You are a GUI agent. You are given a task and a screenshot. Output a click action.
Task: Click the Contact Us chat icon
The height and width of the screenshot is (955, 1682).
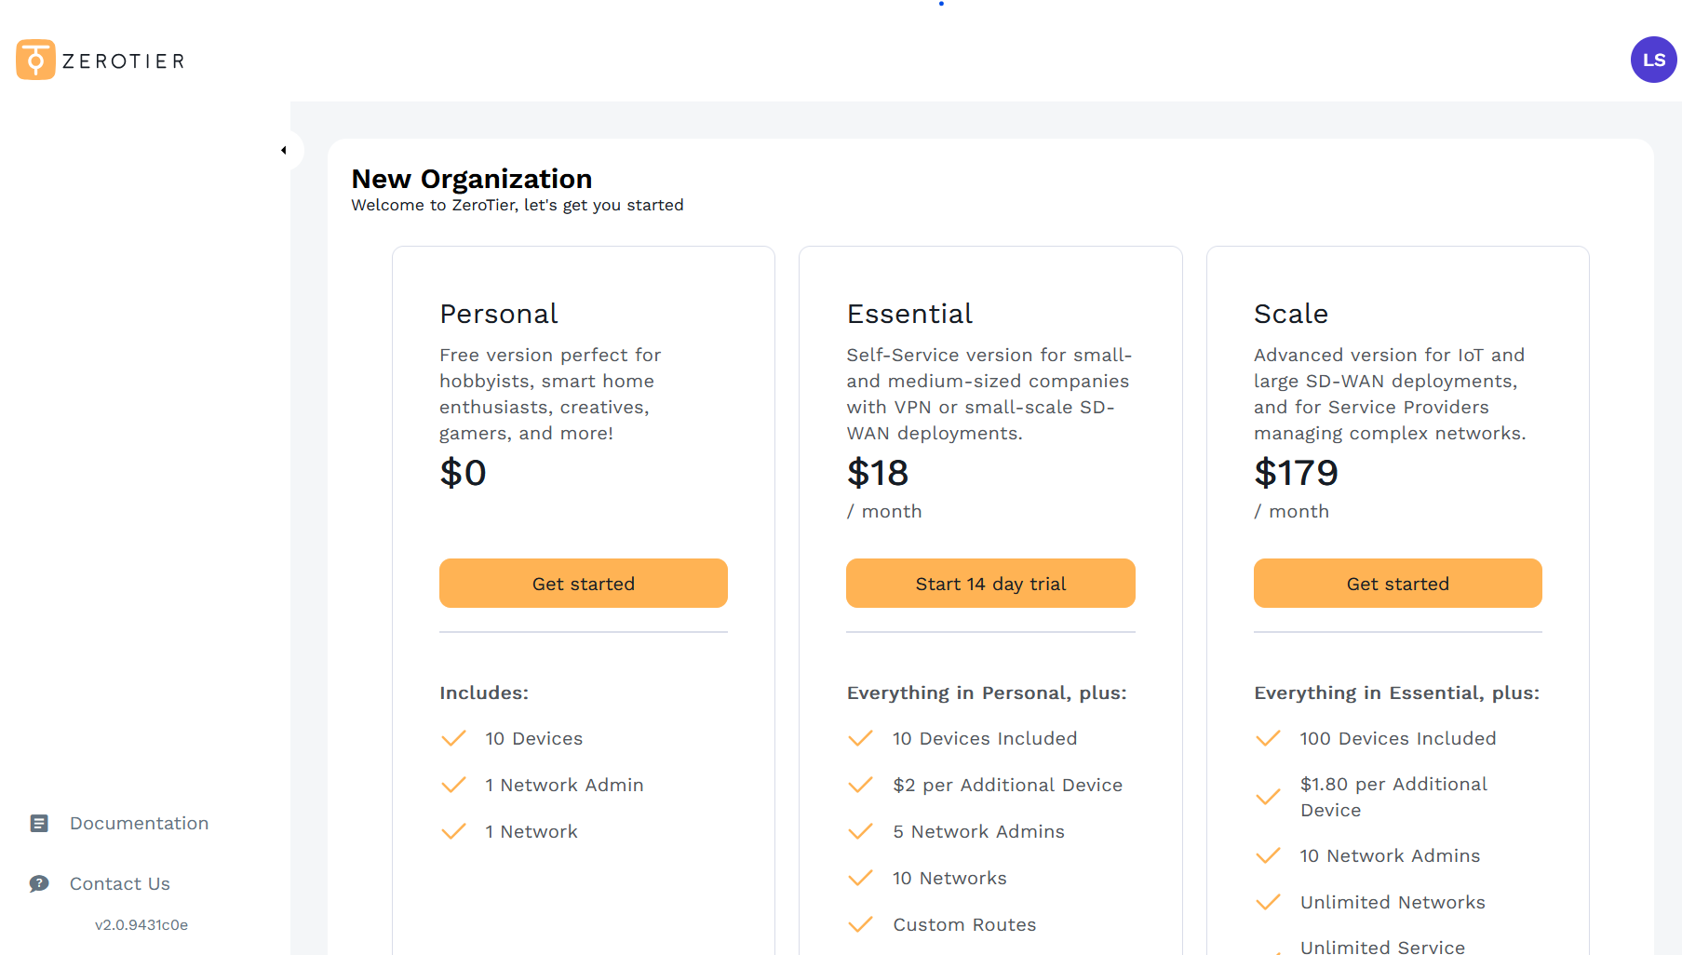(39, 883)
